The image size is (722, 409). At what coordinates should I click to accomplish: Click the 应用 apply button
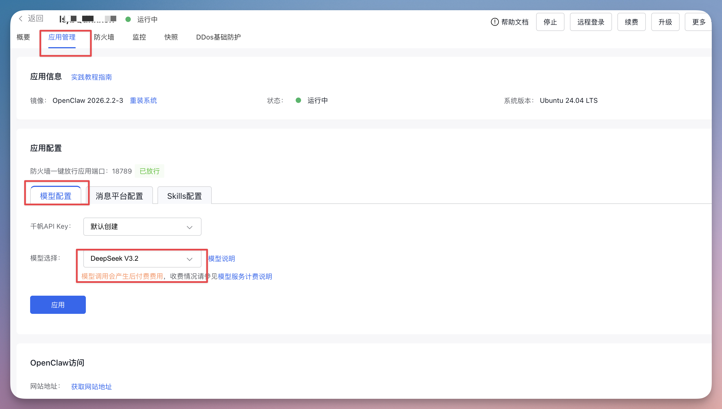click(x=58, y=304)
